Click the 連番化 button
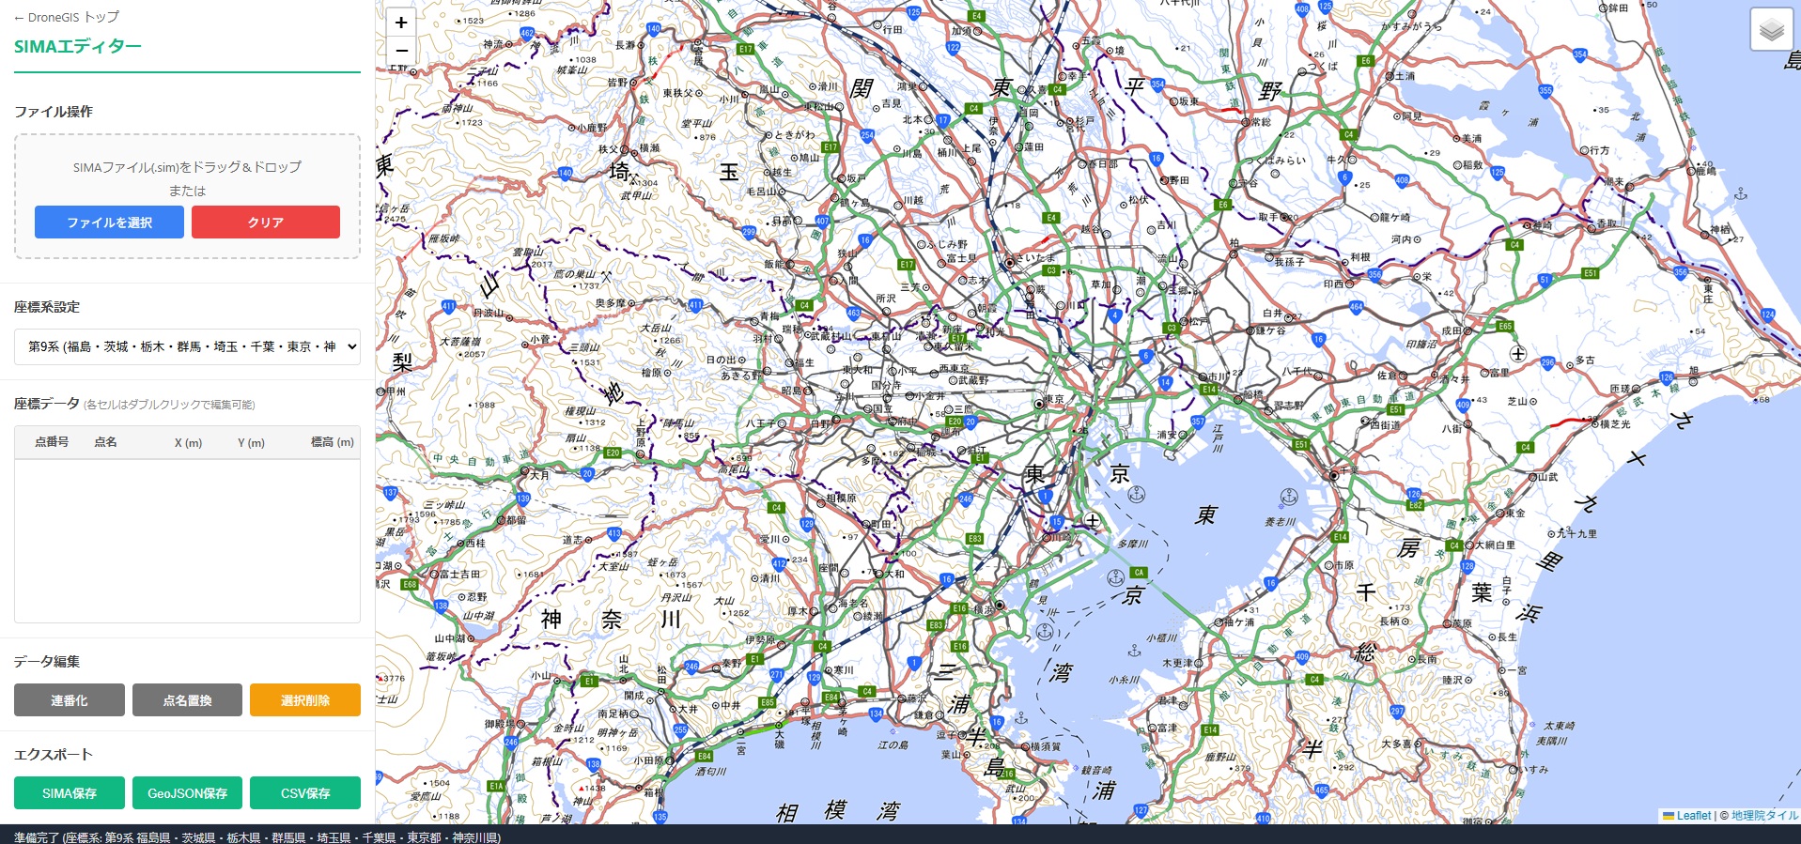This screenshot has width=1801, height=844. pos(70,700)
